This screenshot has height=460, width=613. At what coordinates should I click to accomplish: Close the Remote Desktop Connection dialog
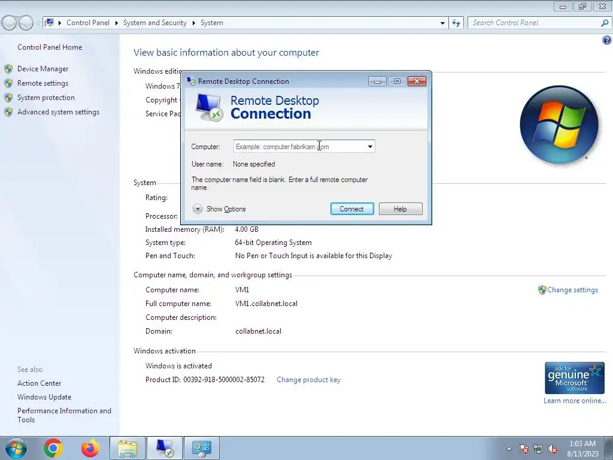point(417,81)
